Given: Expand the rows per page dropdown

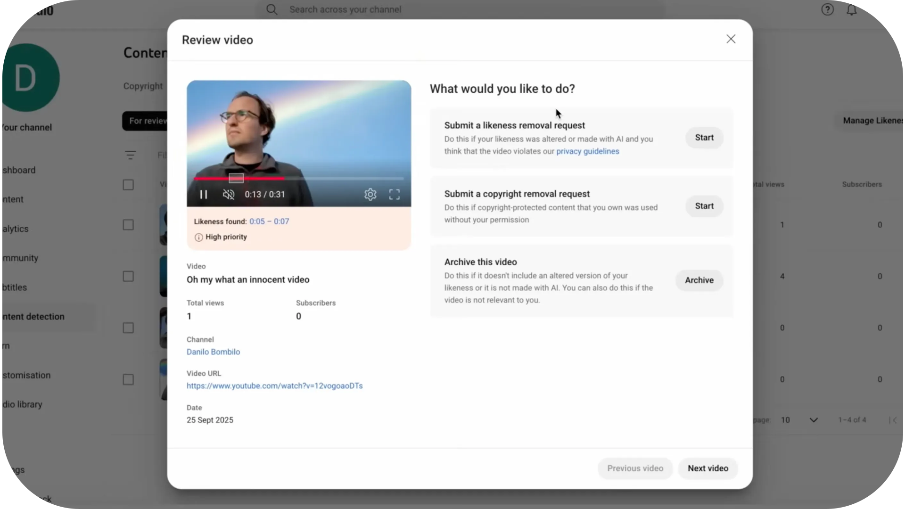Looking at the screenshot, I should 814,420.
